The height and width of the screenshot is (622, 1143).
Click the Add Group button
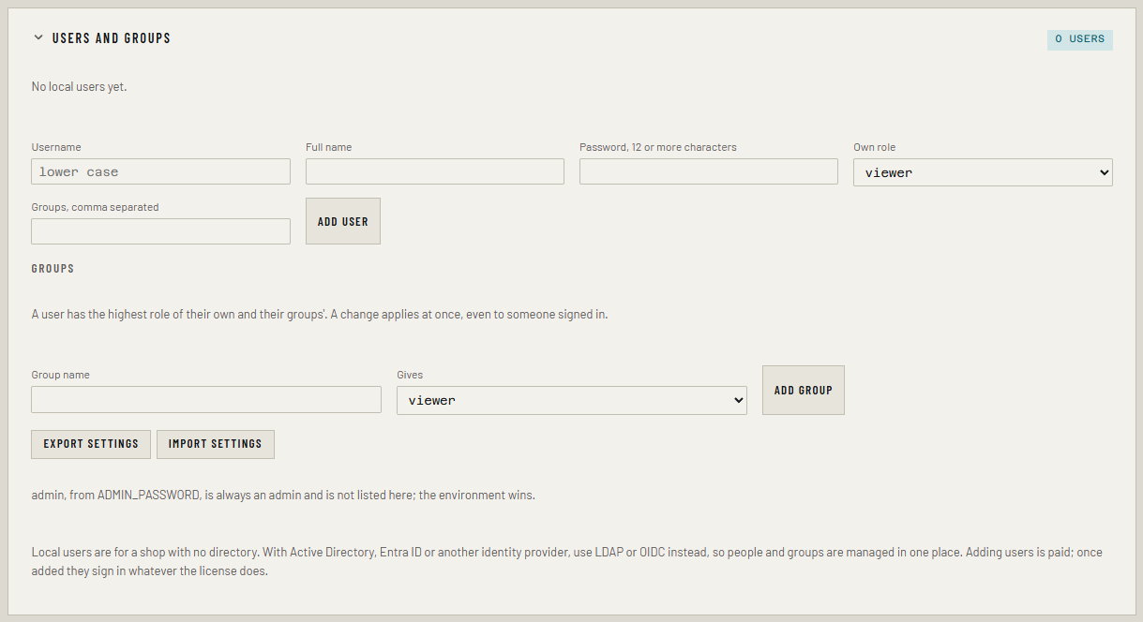[x=804, y=390]
